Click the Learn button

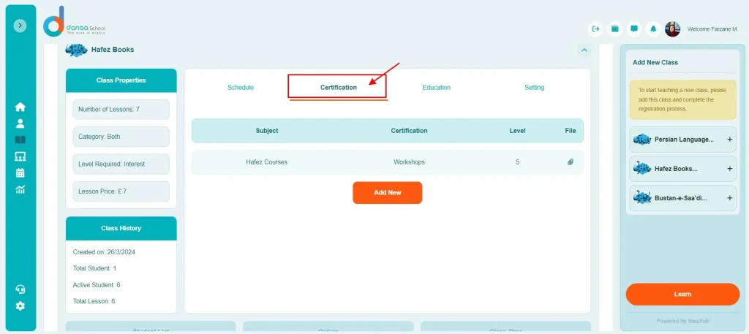click(682, 294)
